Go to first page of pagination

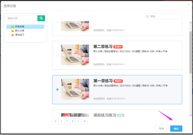tap(55, 121)
